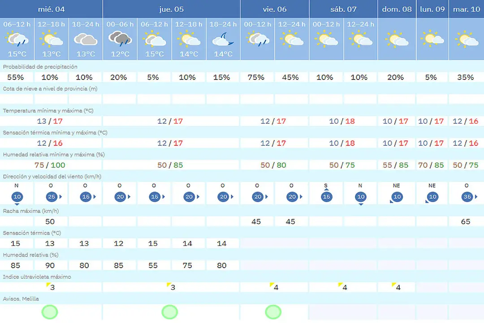Click the 45% precipitation probability value
484x323 pixels.
pyautogui.click(x=290, y=77)
